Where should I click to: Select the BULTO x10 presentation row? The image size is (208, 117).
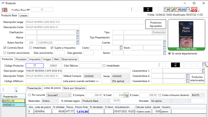pos(13,101)
